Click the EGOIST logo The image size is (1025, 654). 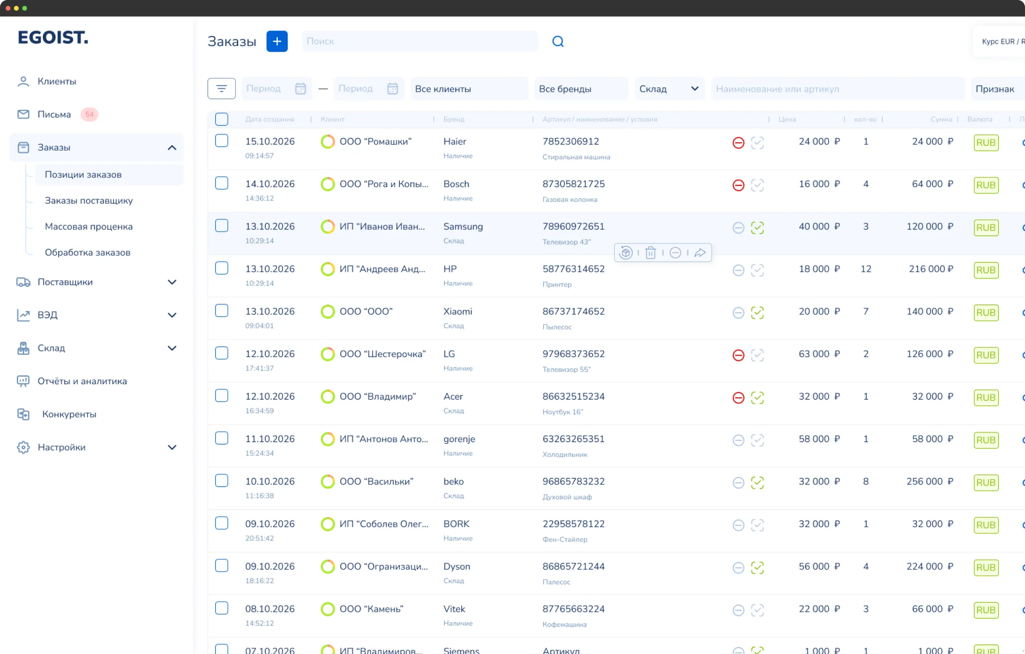click(53, 37)
